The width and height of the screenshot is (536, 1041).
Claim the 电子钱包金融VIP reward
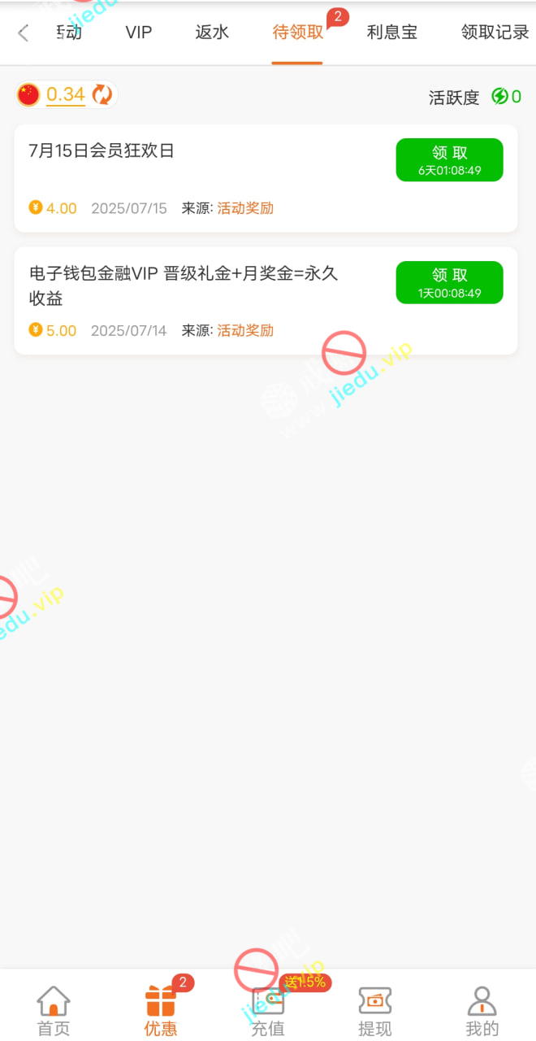[449, 282]
